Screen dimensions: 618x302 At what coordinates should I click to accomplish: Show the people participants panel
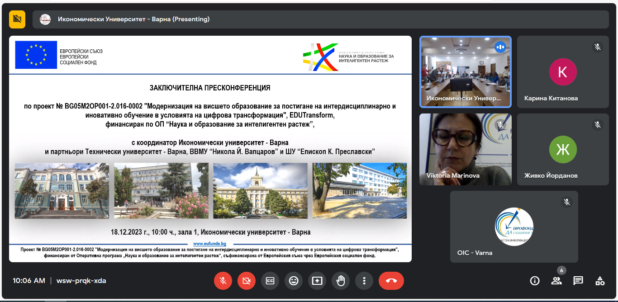[x=556, y=281]
